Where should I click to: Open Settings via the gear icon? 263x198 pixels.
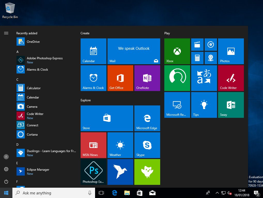(x=6, y=169)
